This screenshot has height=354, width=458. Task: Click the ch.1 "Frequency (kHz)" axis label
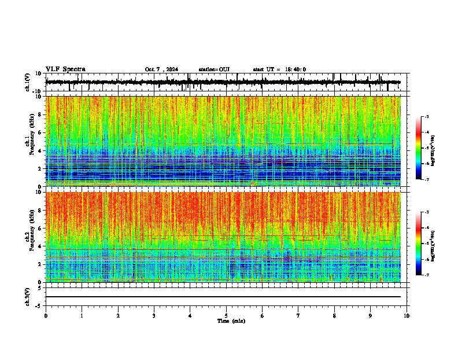click(x=32, y=134)
